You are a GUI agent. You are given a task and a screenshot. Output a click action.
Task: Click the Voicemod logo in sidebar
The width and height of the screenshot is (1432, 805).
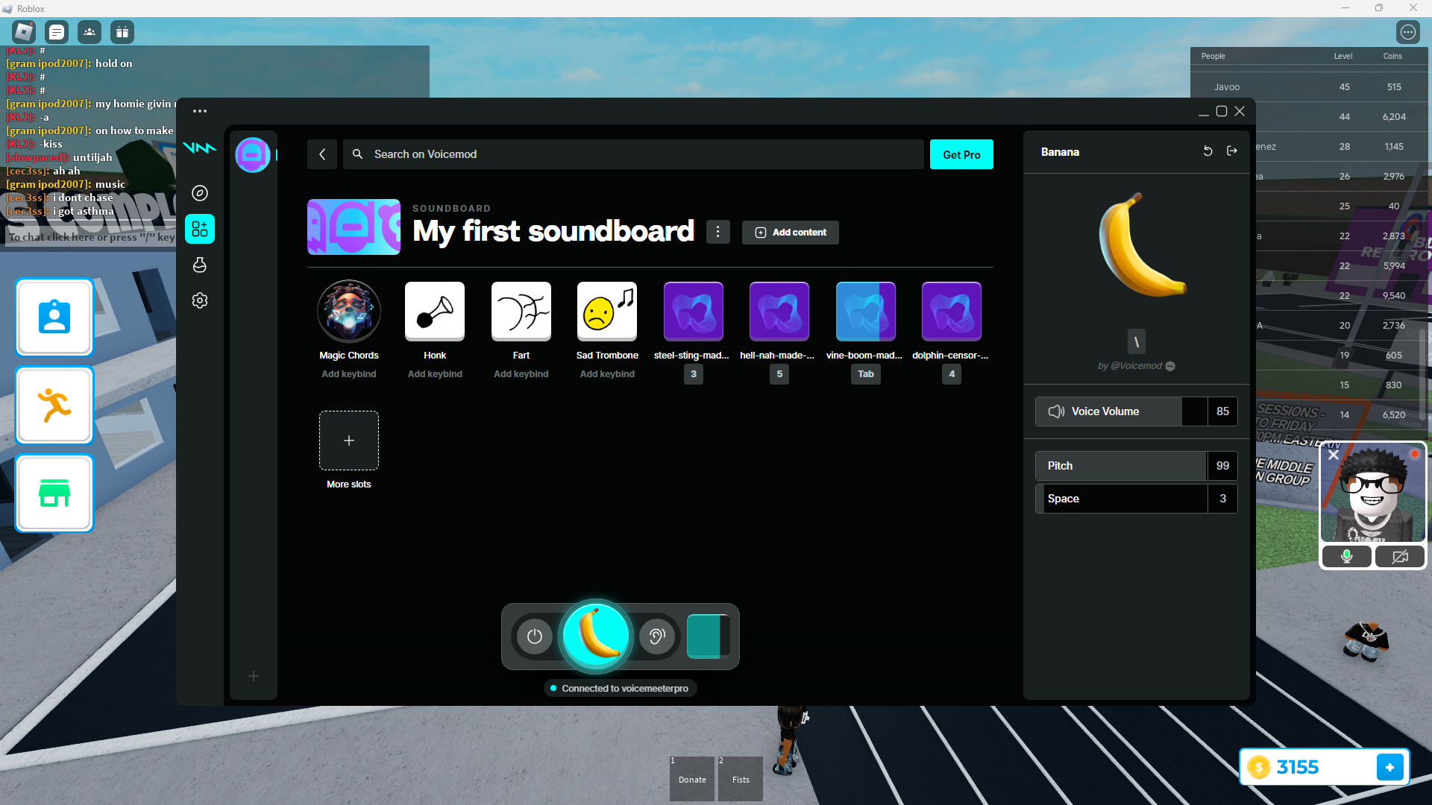200,148
